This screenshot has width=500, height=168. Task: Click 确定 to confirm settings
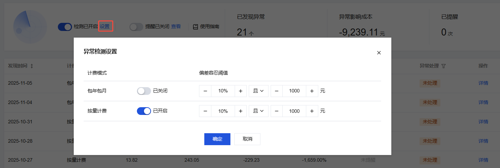coord(217,139)
